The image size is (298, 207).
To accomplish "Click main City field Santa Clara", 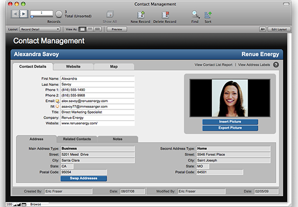I will coord(98,160).
